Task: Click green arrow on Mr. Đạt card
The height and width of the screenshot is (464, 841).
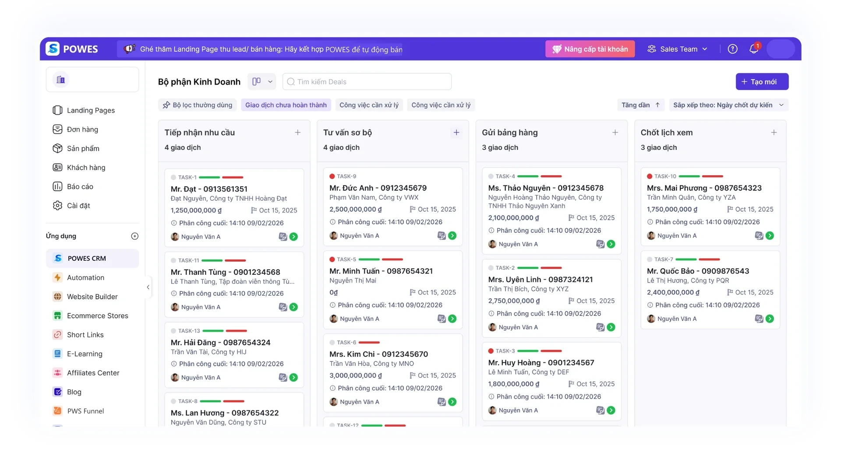Action: (x=294, y=237)
